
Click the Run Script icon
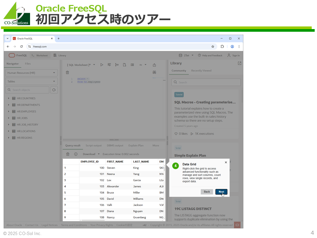tap(109, 65)
